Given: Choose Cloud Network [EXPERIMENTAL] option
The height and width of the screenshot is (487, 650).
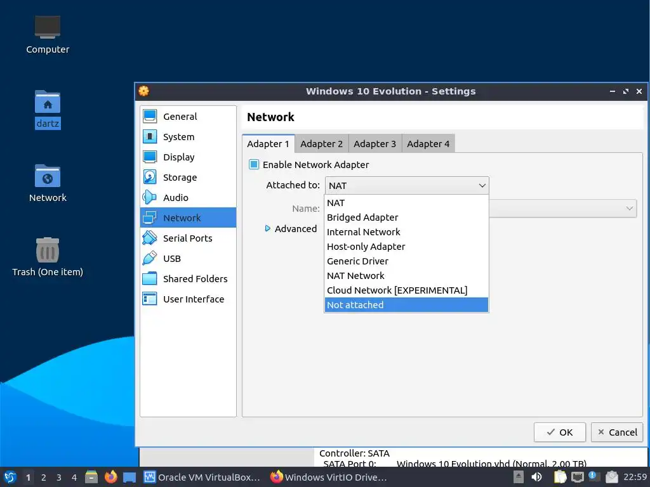Looking at the screenshot, I should pyautogui.click(x=406, y=290).
